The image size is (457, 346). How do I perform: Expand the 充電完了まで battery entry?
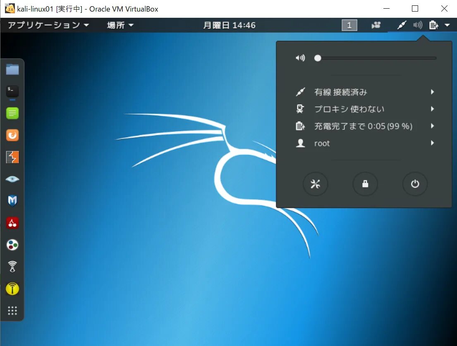364,126
